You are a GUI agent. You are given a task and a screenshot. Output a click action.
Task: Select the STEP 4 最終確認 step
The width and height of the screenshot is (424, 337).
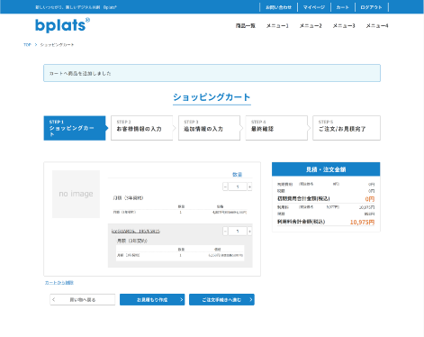[276, 128]
